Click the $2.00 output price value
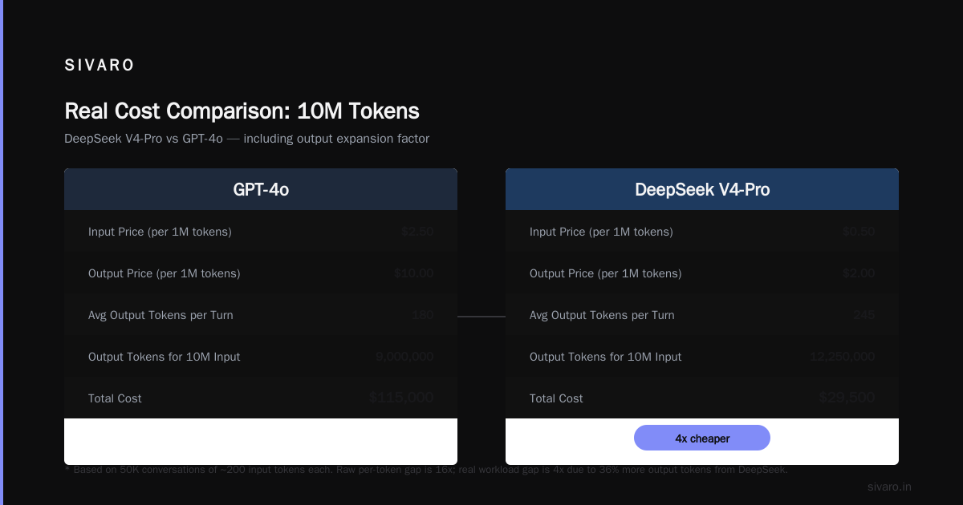 [x=859, y=273]
